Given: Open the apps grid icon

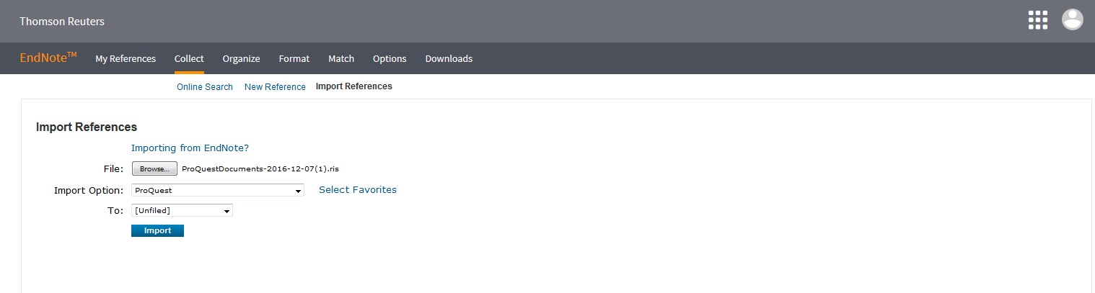Looking at the screenshot, I should click(x=1037, y=20).
